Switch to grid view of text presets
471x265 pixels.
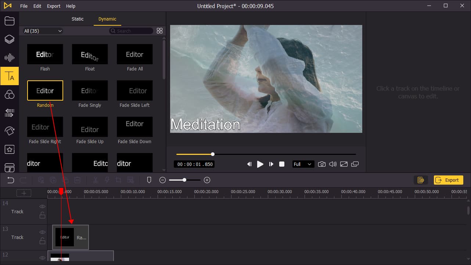point(159,31)
